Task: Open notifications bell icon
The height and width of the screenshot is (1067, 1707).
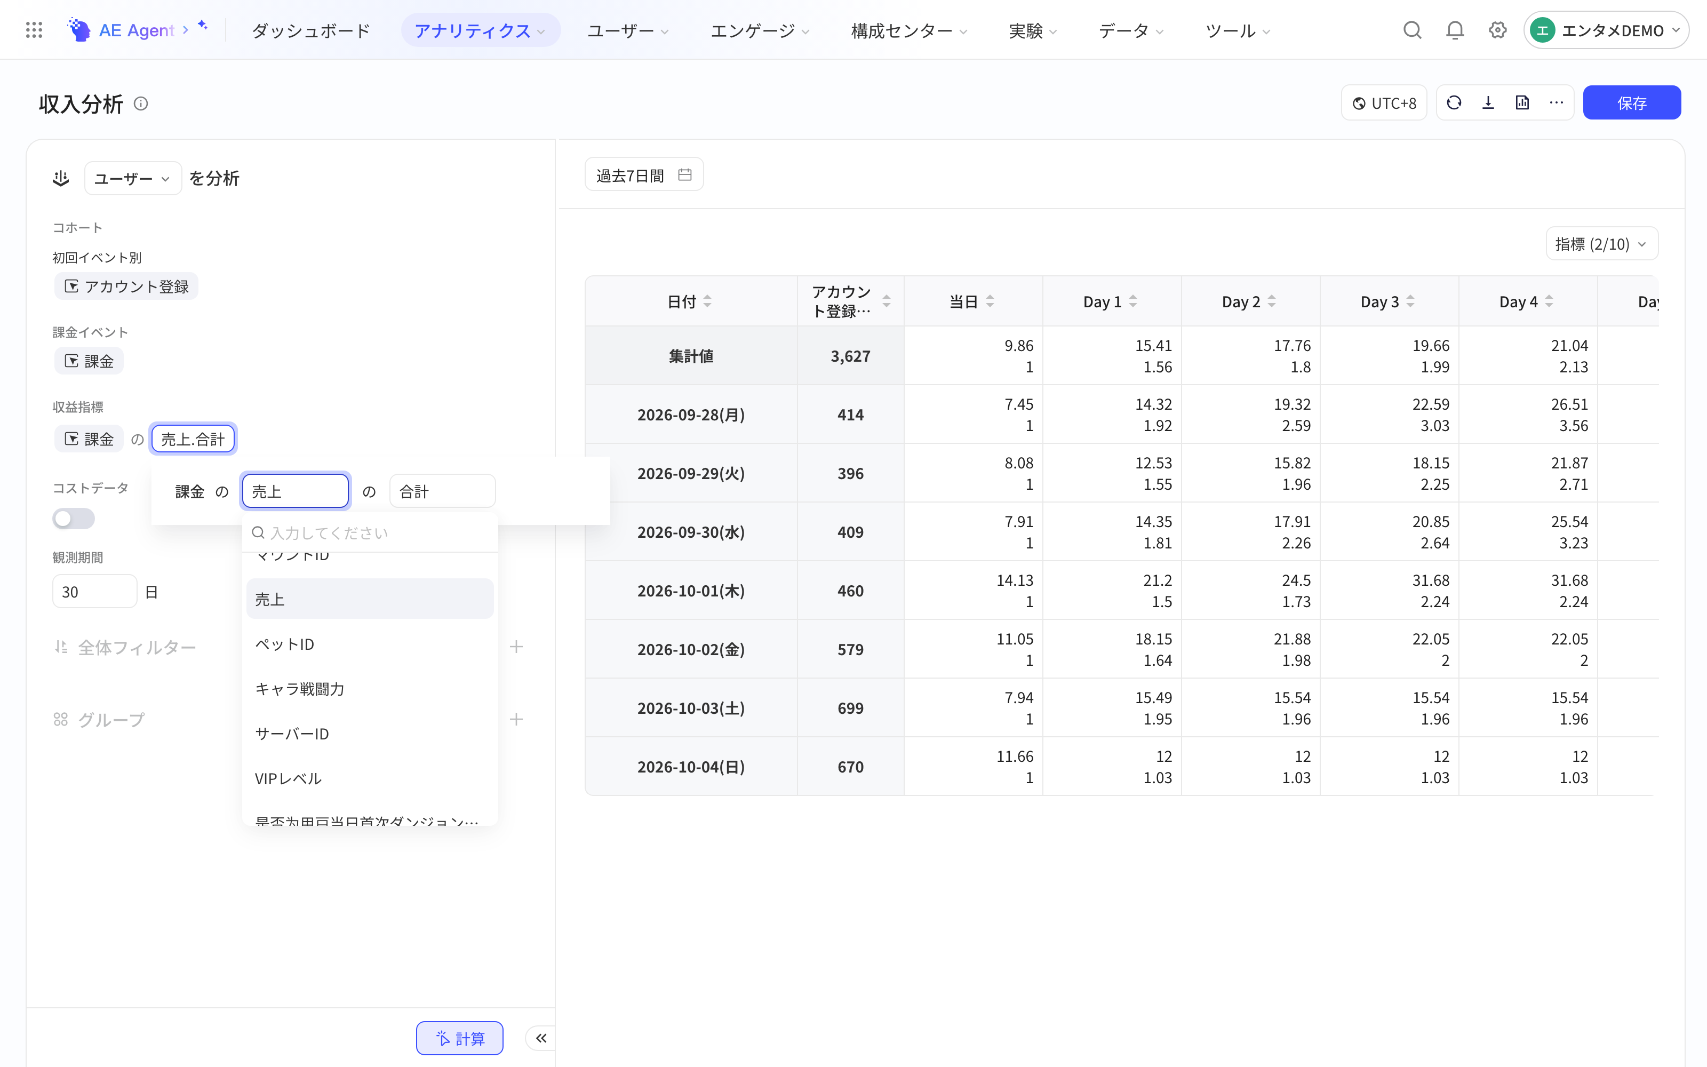Action: point(1455,30)
